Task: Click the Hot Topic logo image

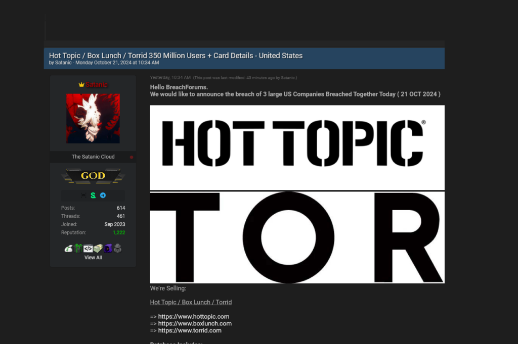Action: pos(297,148)
